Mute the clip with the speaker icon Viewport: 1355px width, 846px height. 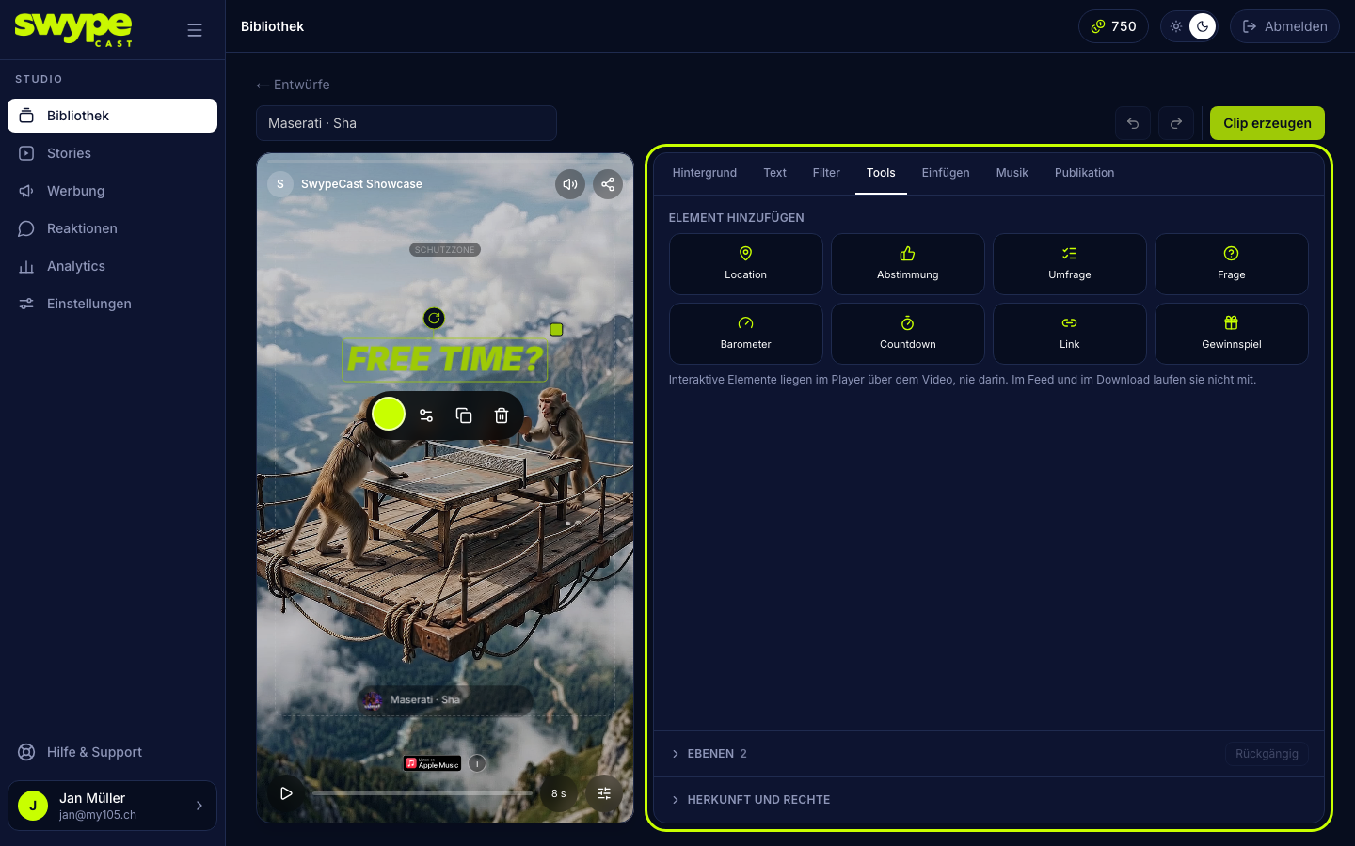tap(570, 184)
